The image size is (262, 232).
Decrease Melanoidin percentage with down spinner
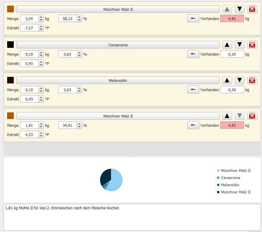(x=79, y=91)
